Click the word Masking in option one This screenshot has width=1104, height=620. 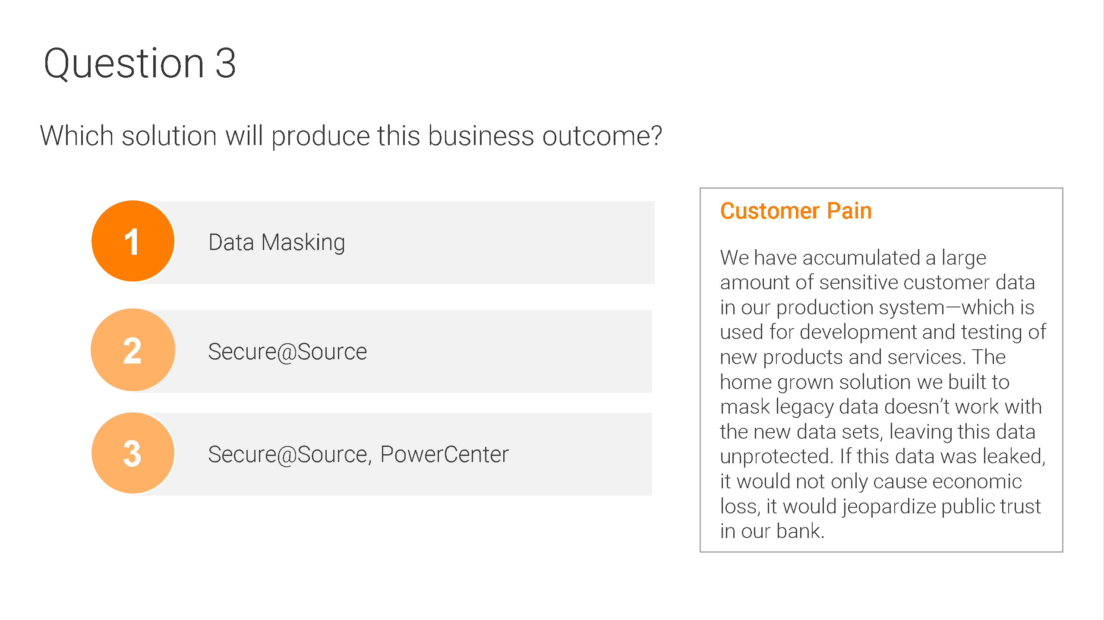[x=303, y=243]
